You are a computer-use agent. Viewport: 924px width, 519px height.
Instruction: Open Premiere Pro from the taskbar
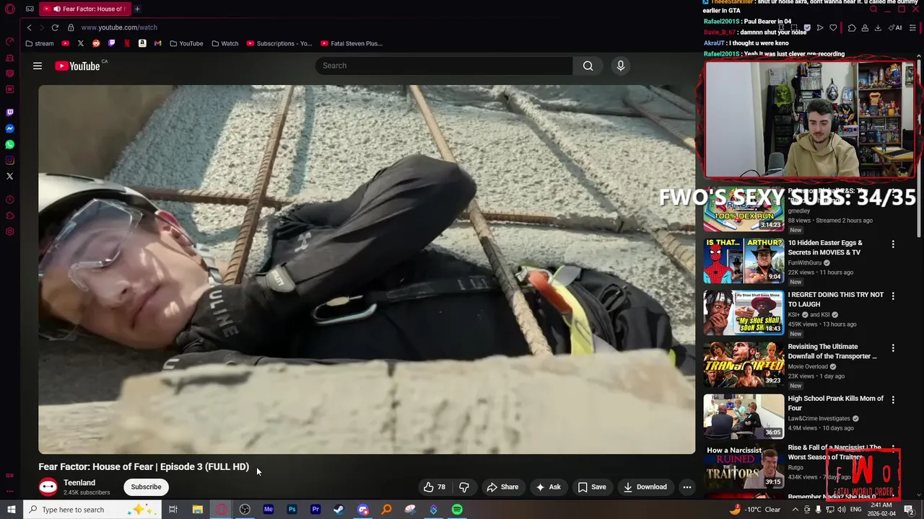pyautogui.click(x=315, y=510)
